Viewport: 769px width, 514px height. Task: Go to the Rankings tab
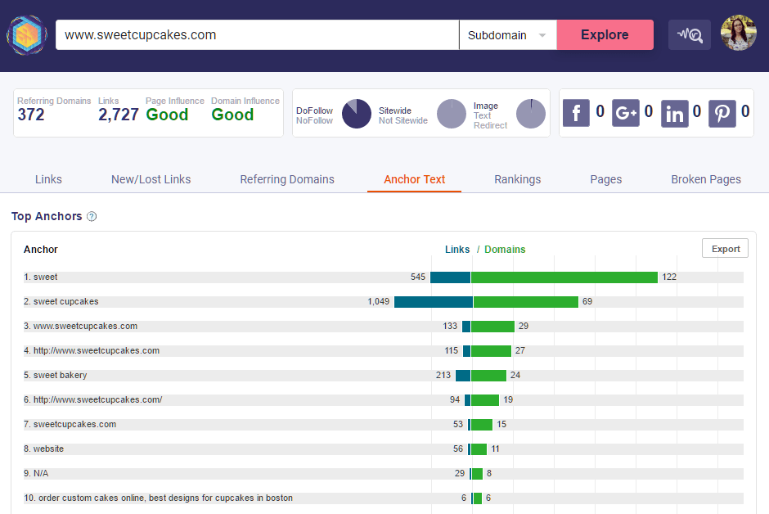point(517,179)
